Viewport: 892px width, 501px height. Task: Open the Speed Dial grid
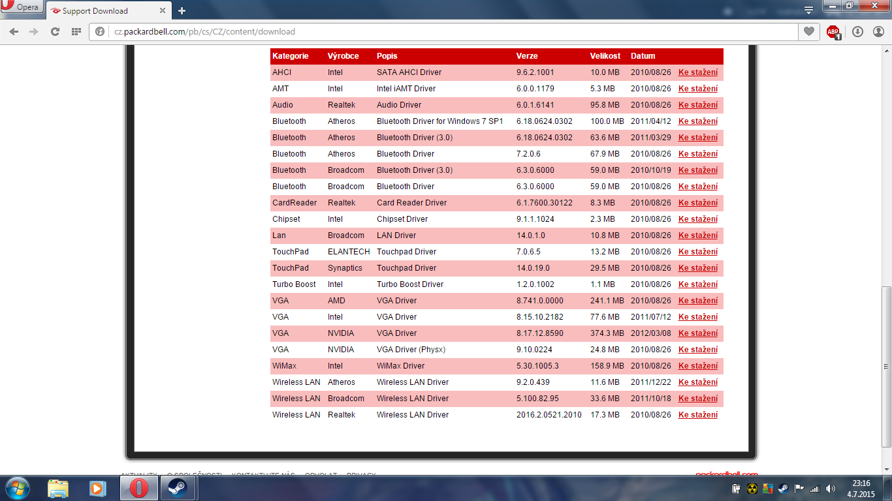pos(76,31)
